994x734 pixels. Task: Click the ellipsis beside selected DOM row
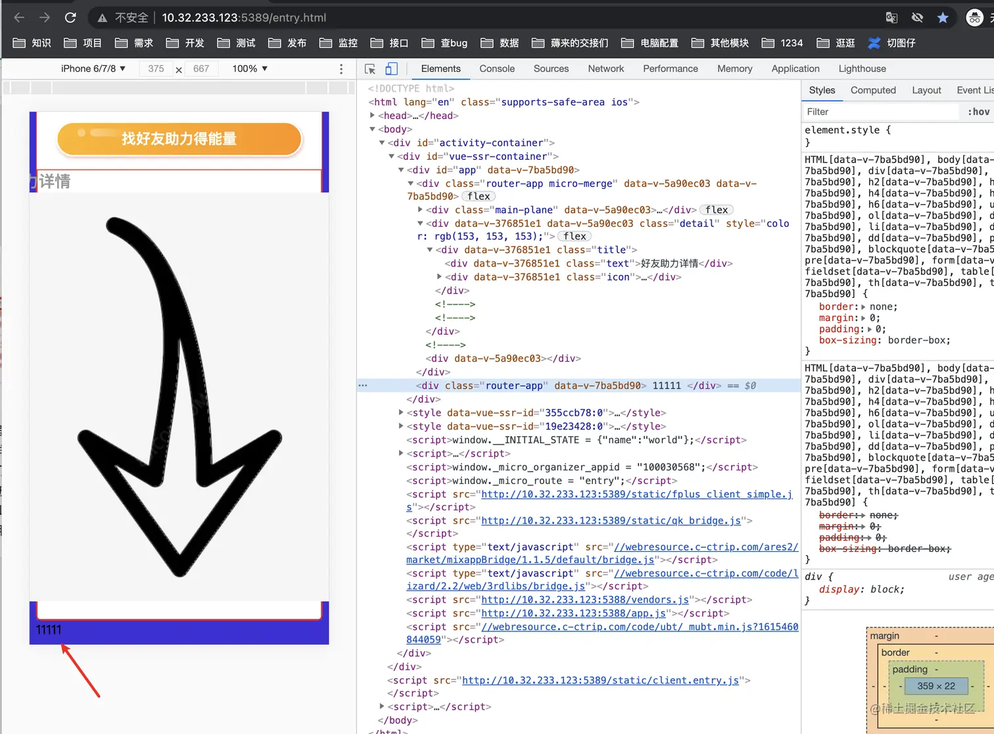pos(363,385)
